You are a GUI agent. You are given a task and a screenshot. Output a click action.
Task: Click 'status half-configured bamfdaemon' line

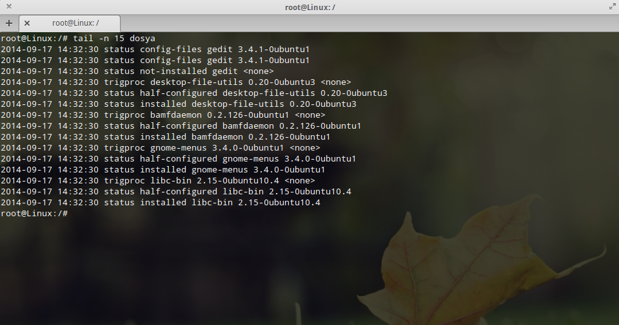pyautogui.click(x=181, y=126)
